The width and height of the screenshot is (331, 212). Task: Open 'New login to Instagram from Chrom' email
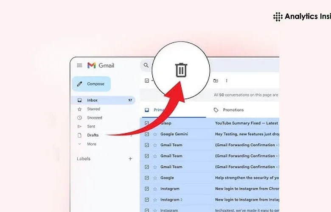click(247, 189)
